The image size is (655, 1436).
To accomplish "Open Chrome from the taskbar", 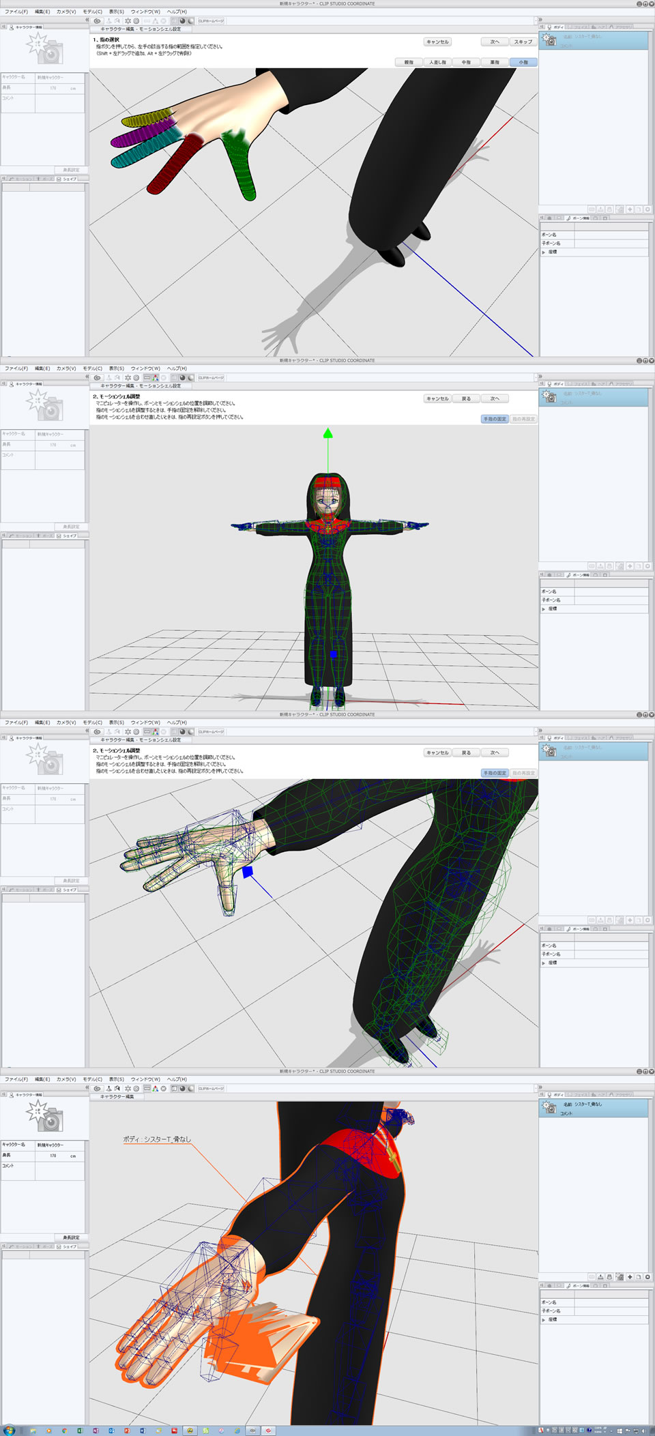I will (x=64, y=1431).
